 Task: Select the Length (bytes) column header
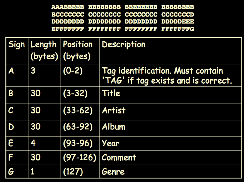pos(44,51)
